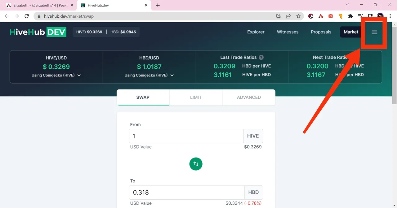Click the 0.3209 HBD per HIVE ratio
The width and height of the screenshot is (397, 208).
tap(224, 66)
